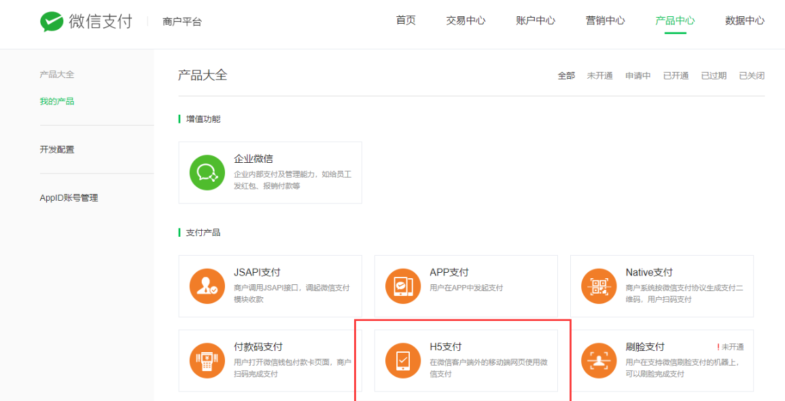Click the 刷脸支付 card description text
The height and width of the screenshot is (401, 785).
tap(683, 368)
